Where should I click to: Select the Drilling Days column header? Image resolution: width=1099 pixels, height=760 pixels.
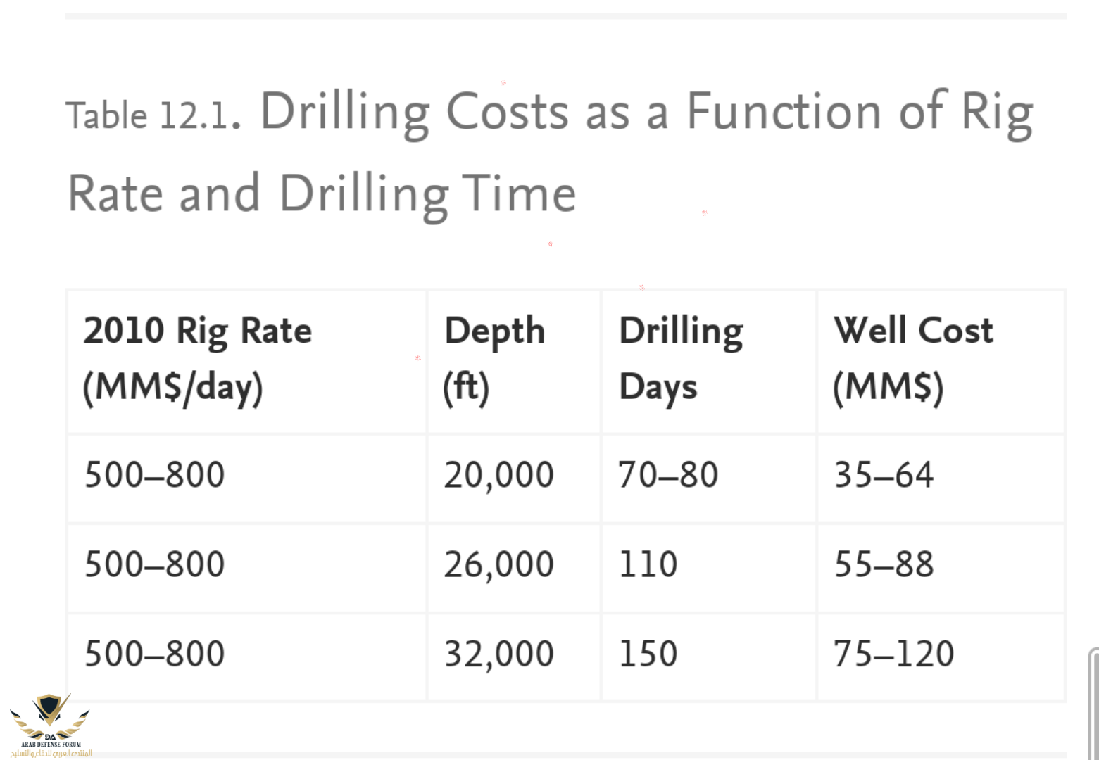(x=681, y=359)
